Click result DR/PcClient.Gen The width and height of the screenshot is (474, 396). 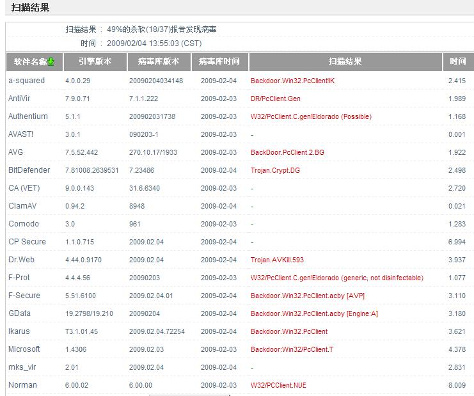click(x=276, y=99)
